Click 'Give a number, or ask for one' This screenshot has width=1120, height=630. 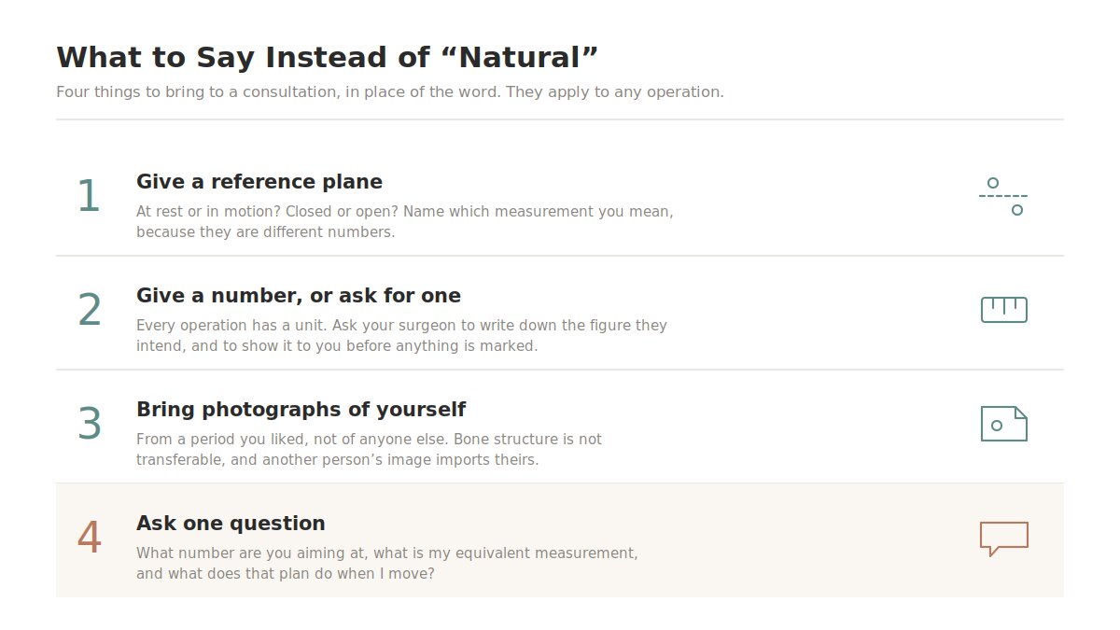[299, 296]
